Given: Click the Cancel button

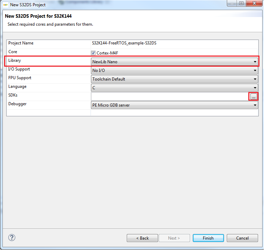Looking at the screenshot, I should pyautogui.click(x=242, y=238).
